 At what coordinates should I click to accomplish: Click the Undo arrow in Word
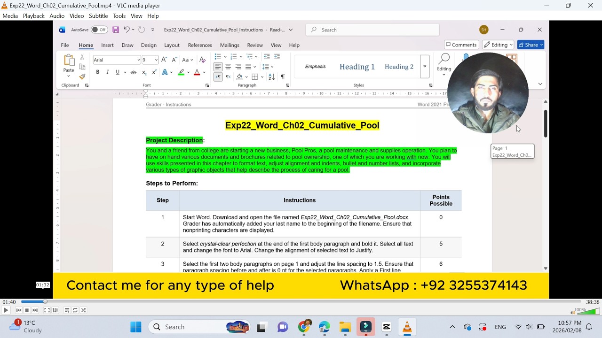[x=127, y=30]
